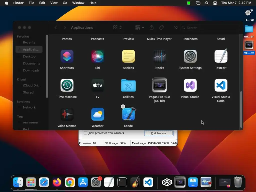Select Network in the sidebar
Screen dimensions: 256x192
[x=29, y=107]
